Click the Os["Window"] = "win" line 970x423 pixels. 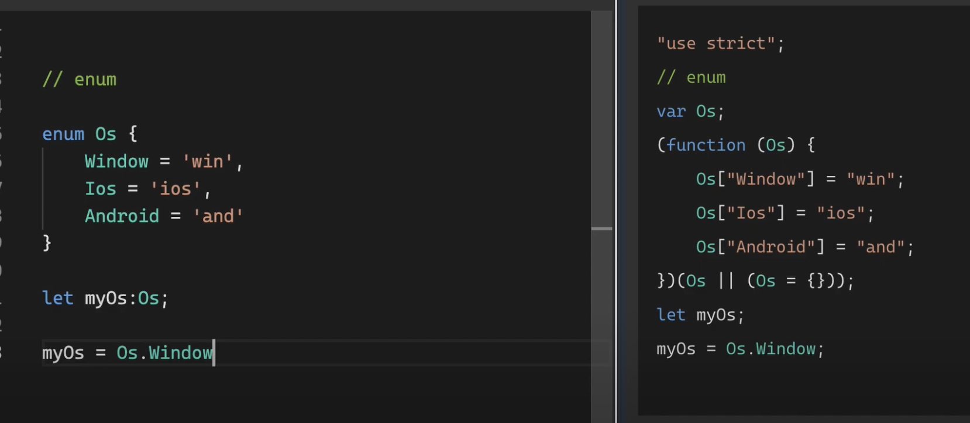pos(800,179)
